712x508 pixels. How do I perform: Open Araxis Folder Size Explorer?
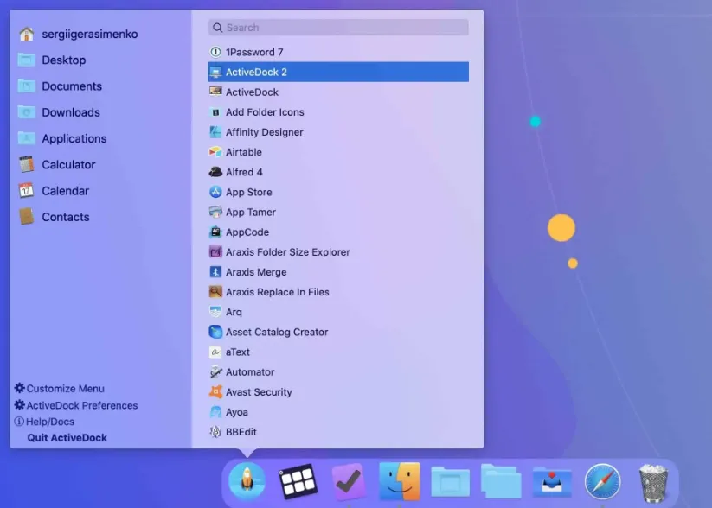(x=338, y=251)
